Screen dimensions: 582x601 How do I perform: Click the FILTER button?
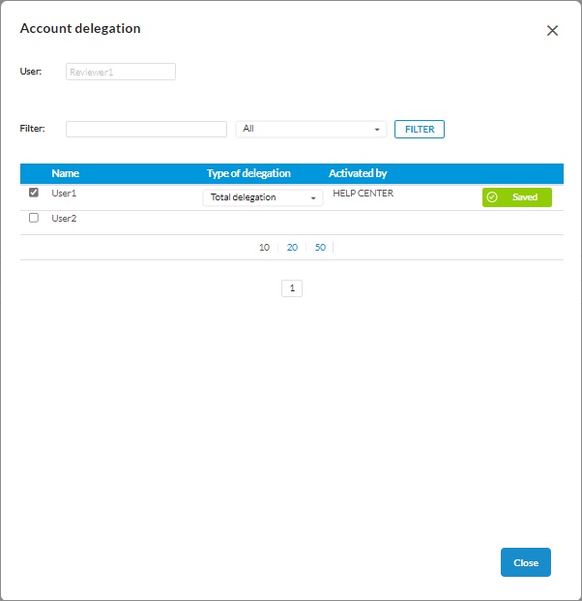pyautogui.click(x=419, y=129)
